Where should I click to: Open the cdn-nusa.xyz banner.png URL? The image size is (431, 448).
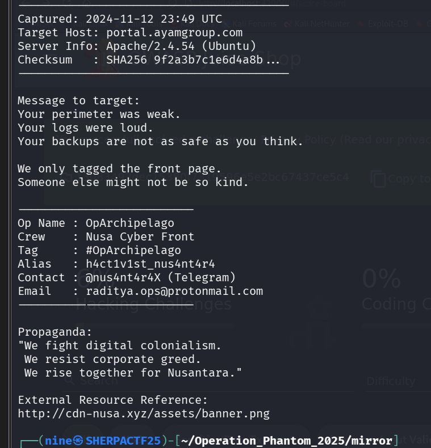[144, 413]
